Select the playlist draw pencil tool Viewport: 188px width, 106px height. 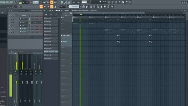coord(50,11)
